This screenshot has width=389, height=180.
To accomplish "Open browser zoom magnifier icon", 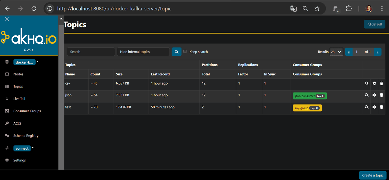I will pos(305,9).
